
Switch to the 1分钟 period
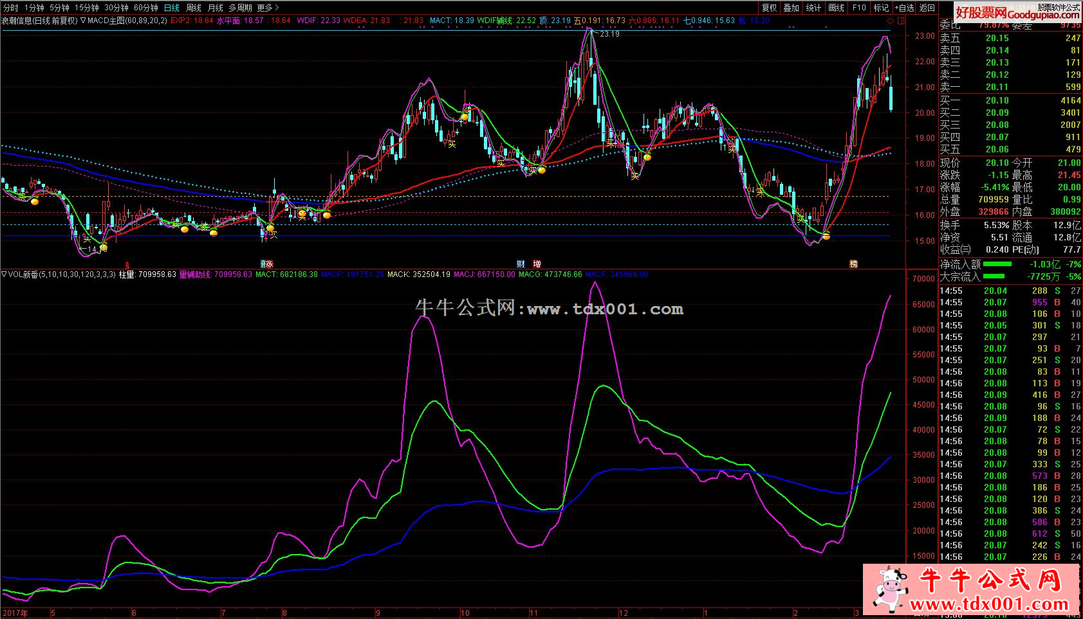(34, 8)
